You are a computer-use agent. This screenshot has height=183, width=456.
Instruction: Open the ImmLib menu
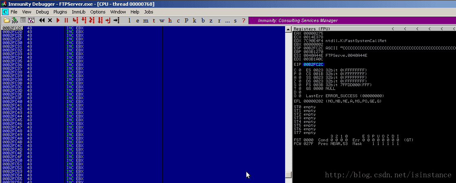79,12
